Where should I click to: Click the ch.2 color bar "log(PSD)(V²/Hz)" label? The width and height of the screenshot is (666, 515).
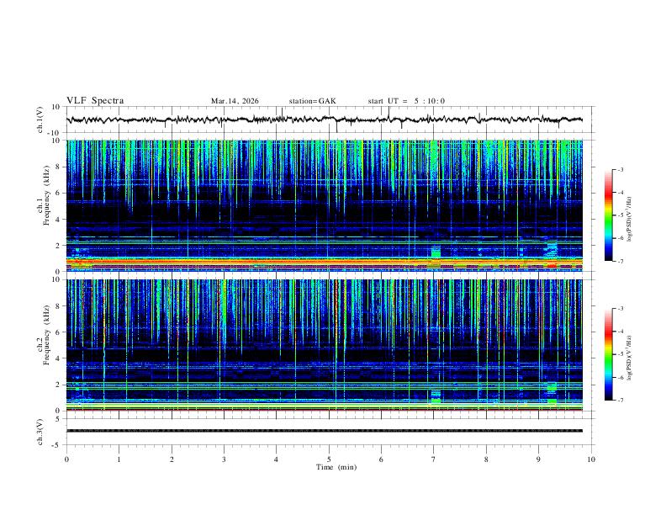coord(630,358)
